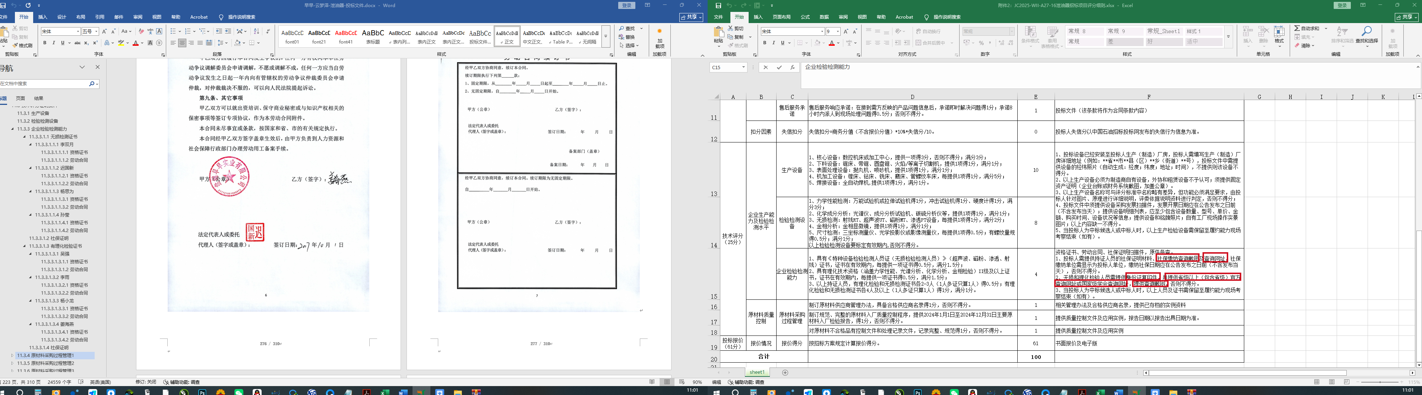Toggle bold in Word's font group
The height and width of the screenshot is (395, 1422).
(x=45, y=43)
